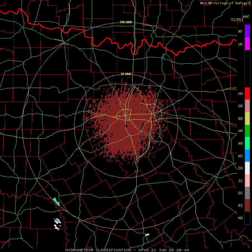Click the NEXLAB-College of DuPage header text
This screenshot has height=252, width=252.
click(223, 3)
